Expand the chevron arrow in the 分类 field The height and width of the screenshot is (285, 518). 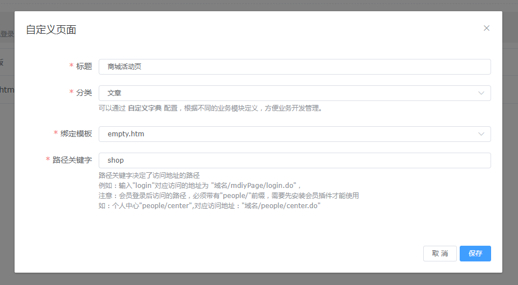(x=481, y=93)
